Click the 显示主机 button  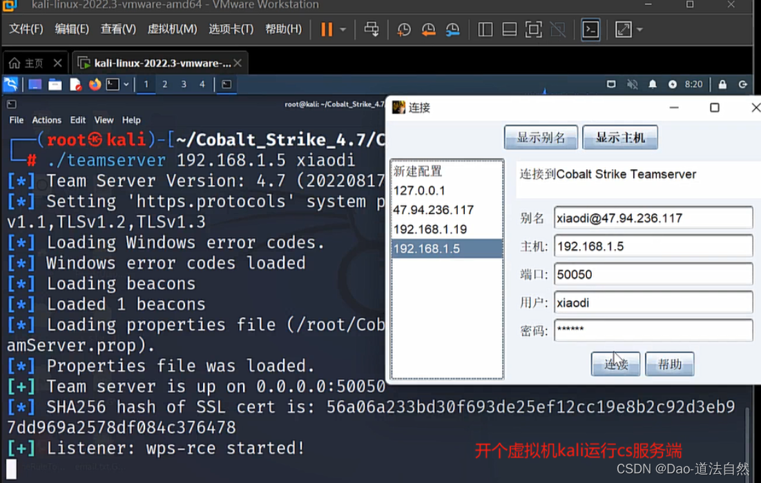coord(620,137)
